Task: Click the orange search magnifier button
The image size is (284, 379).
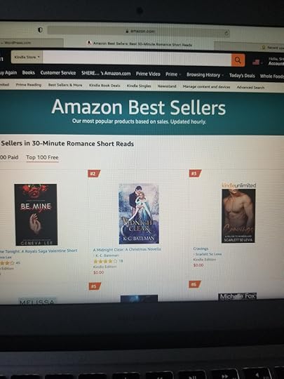Action: tap(238, 60)
